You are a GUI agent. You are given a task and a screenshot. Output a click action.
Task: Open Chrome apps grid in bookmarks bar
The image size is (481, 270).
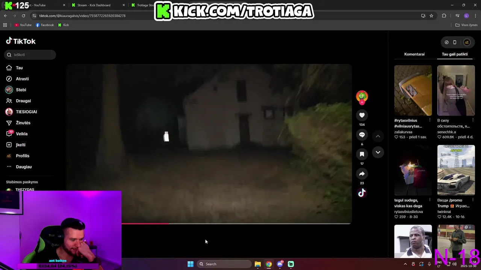[x=5, y=25]
